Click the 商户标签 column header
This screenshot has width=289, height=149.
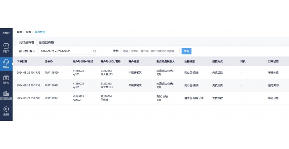[x=133, y=61]
